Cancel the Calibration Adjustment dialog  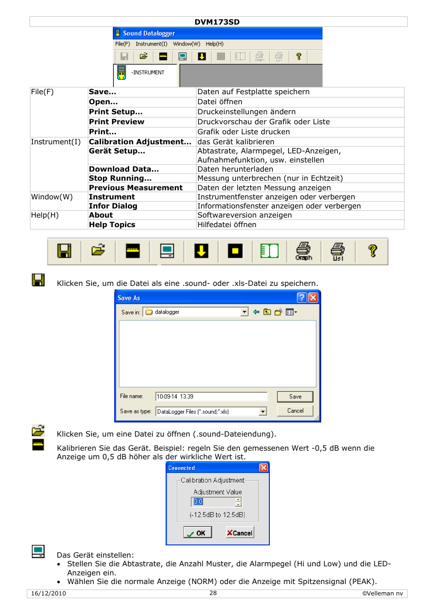point(240,533)
